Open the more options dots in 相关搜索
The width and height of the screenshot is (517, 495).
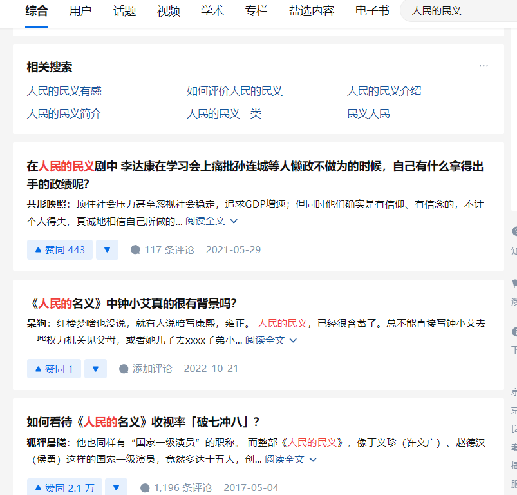click(484, 66)
